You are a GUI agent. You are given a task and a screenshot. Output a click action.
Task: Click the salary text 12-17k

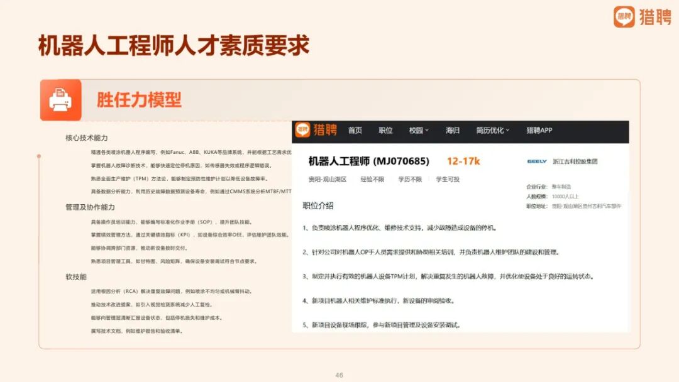point(463,161)
